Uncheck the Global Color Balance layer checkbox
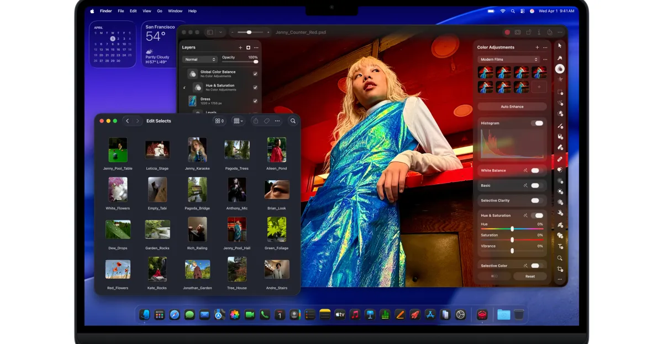The height and width of the screenshot is (344, 663). pos(255,74)
